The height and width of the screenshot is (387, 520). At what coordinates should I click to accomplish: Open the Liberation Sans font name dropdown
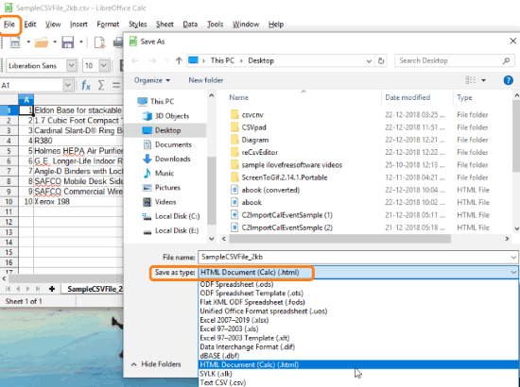coord(71,65)
